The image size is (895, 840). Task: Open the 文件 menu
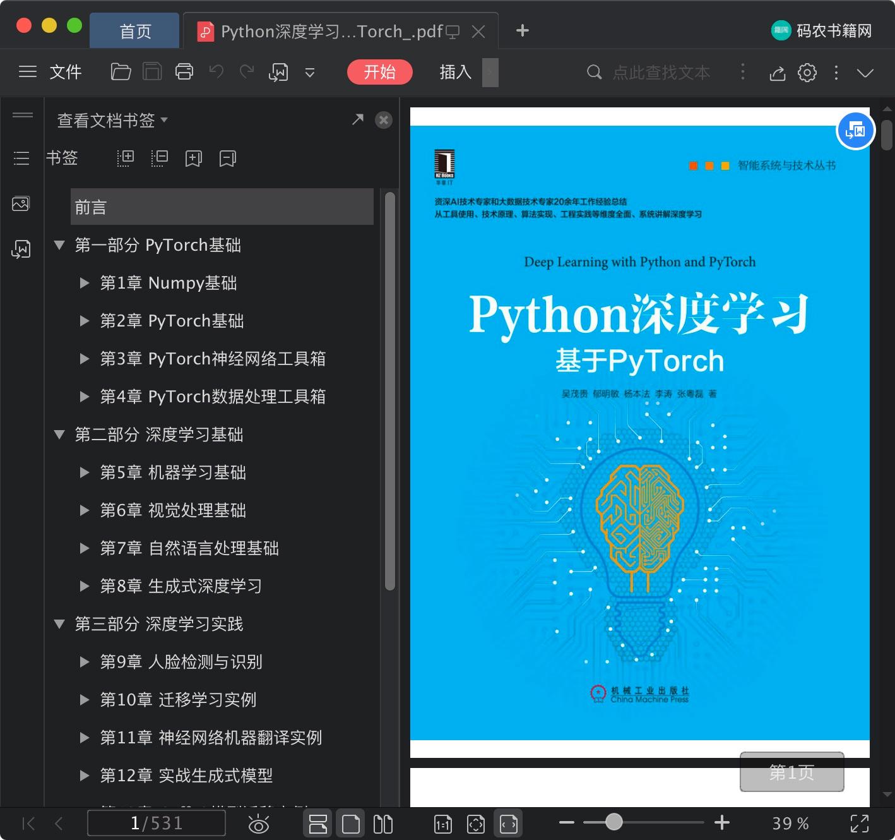click(66, 72)
